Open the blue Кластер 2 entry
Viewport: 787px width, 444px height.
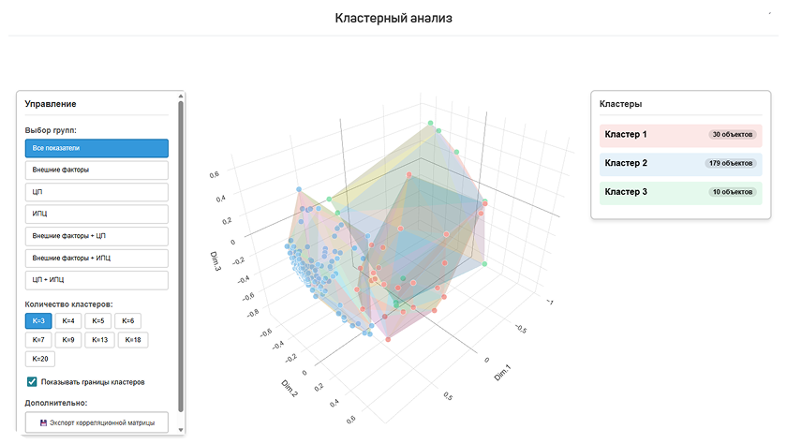click(x=680, y=164)
